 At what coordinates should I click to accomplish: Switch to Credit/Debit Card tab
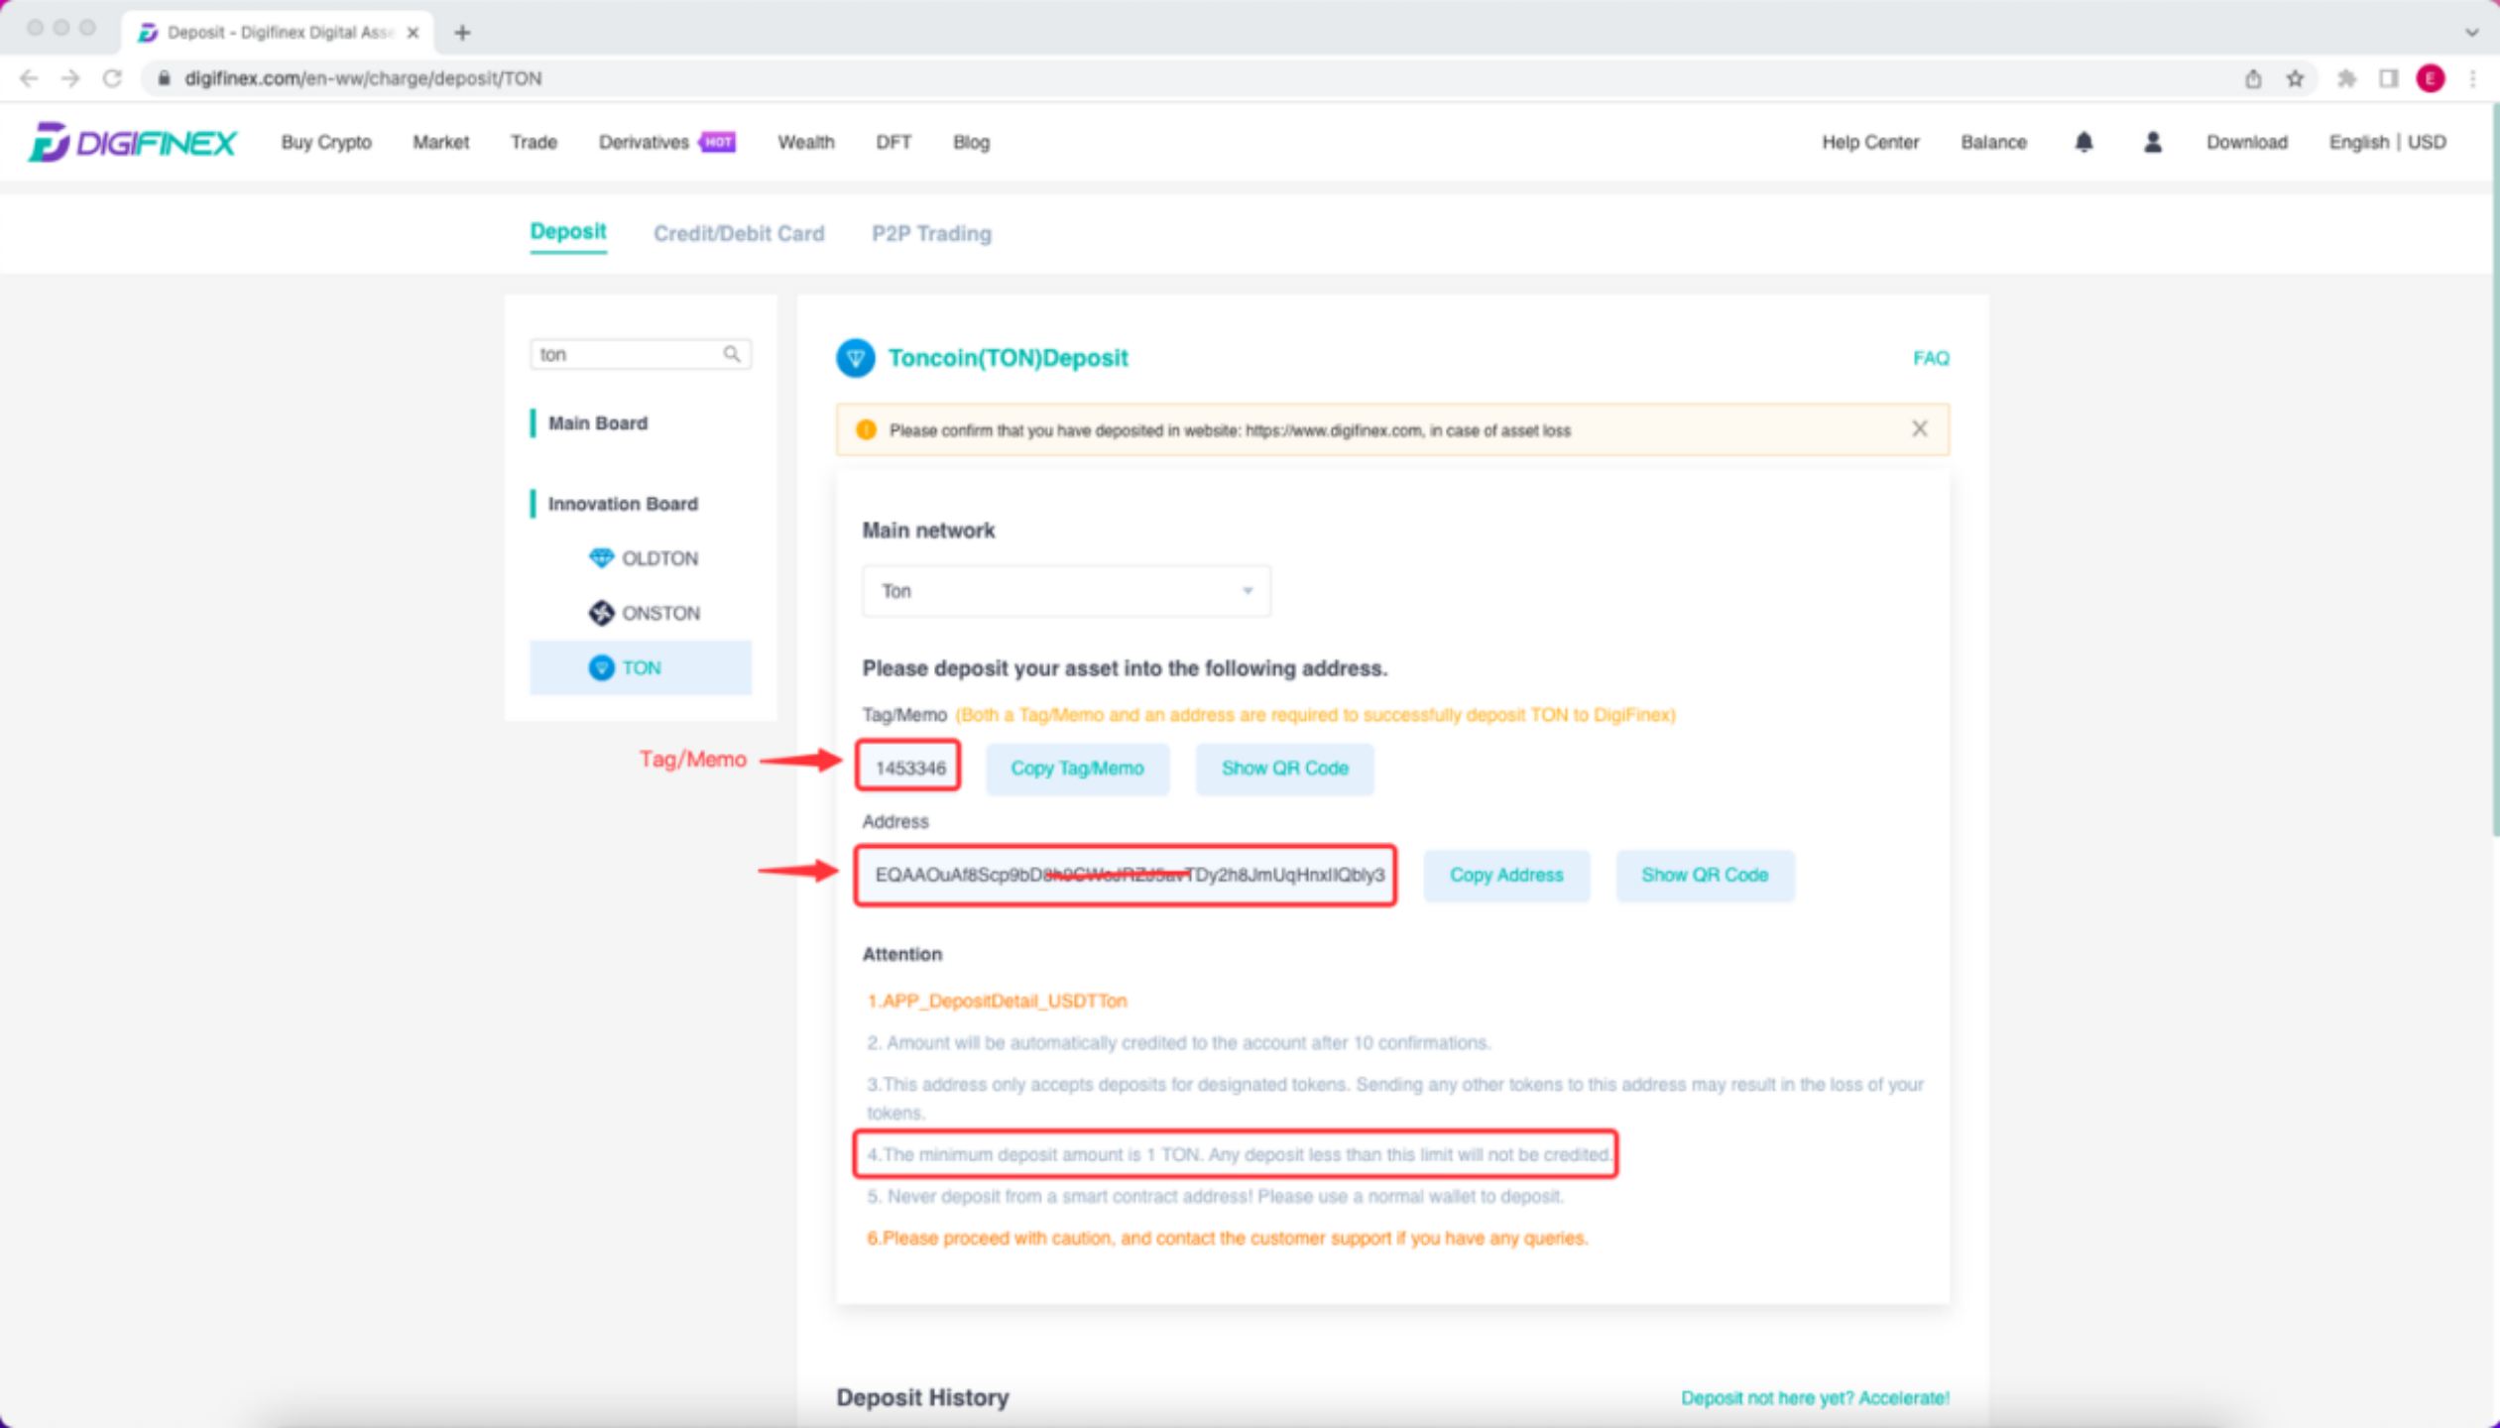point(739,234)
